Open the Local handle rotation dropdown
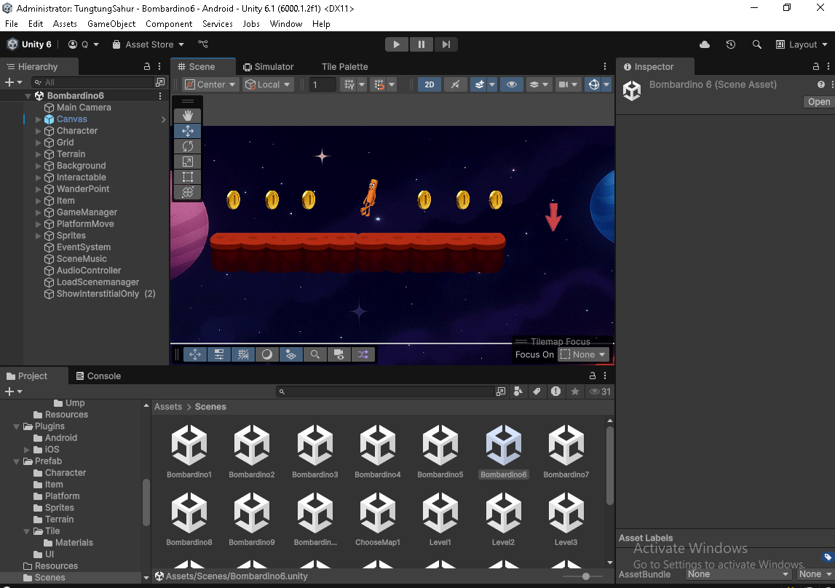 [266, 84]
